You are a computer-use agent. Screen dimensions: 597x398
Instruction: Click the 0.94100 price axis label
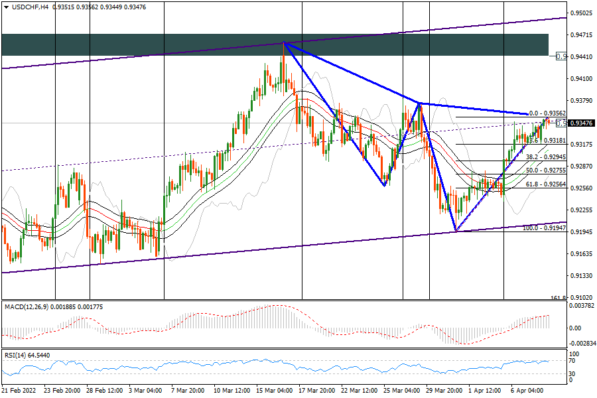coord(582,79)
